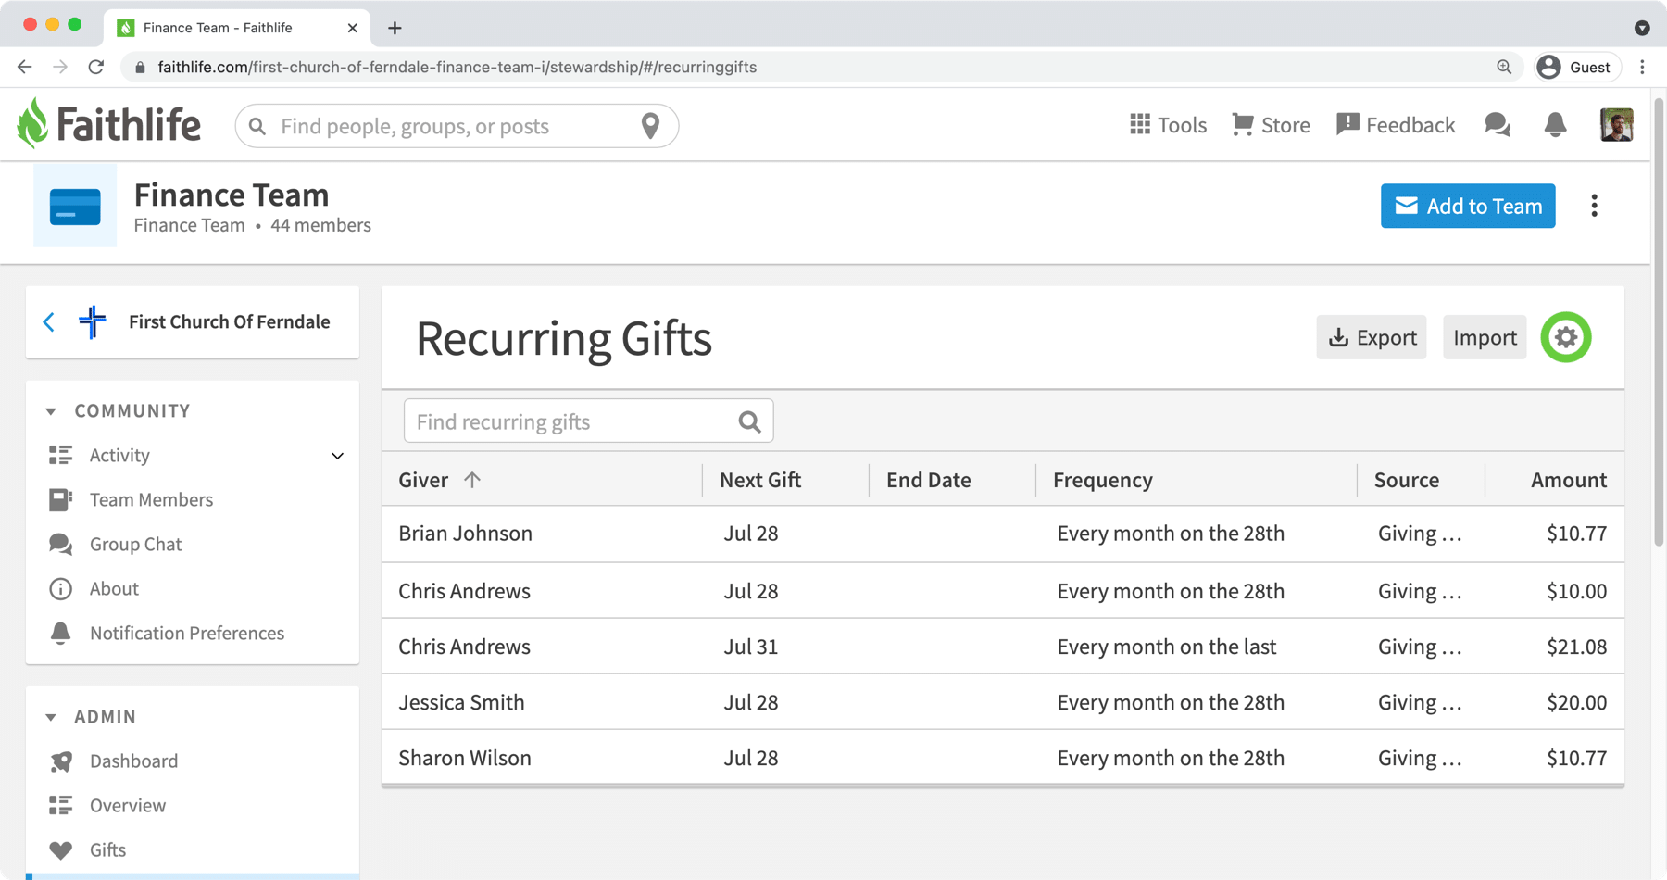
Task: Click the Add to Team button
Action: click(1467, 206)
